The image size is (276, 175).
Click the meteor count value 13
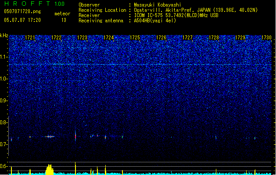coord(64,20)
